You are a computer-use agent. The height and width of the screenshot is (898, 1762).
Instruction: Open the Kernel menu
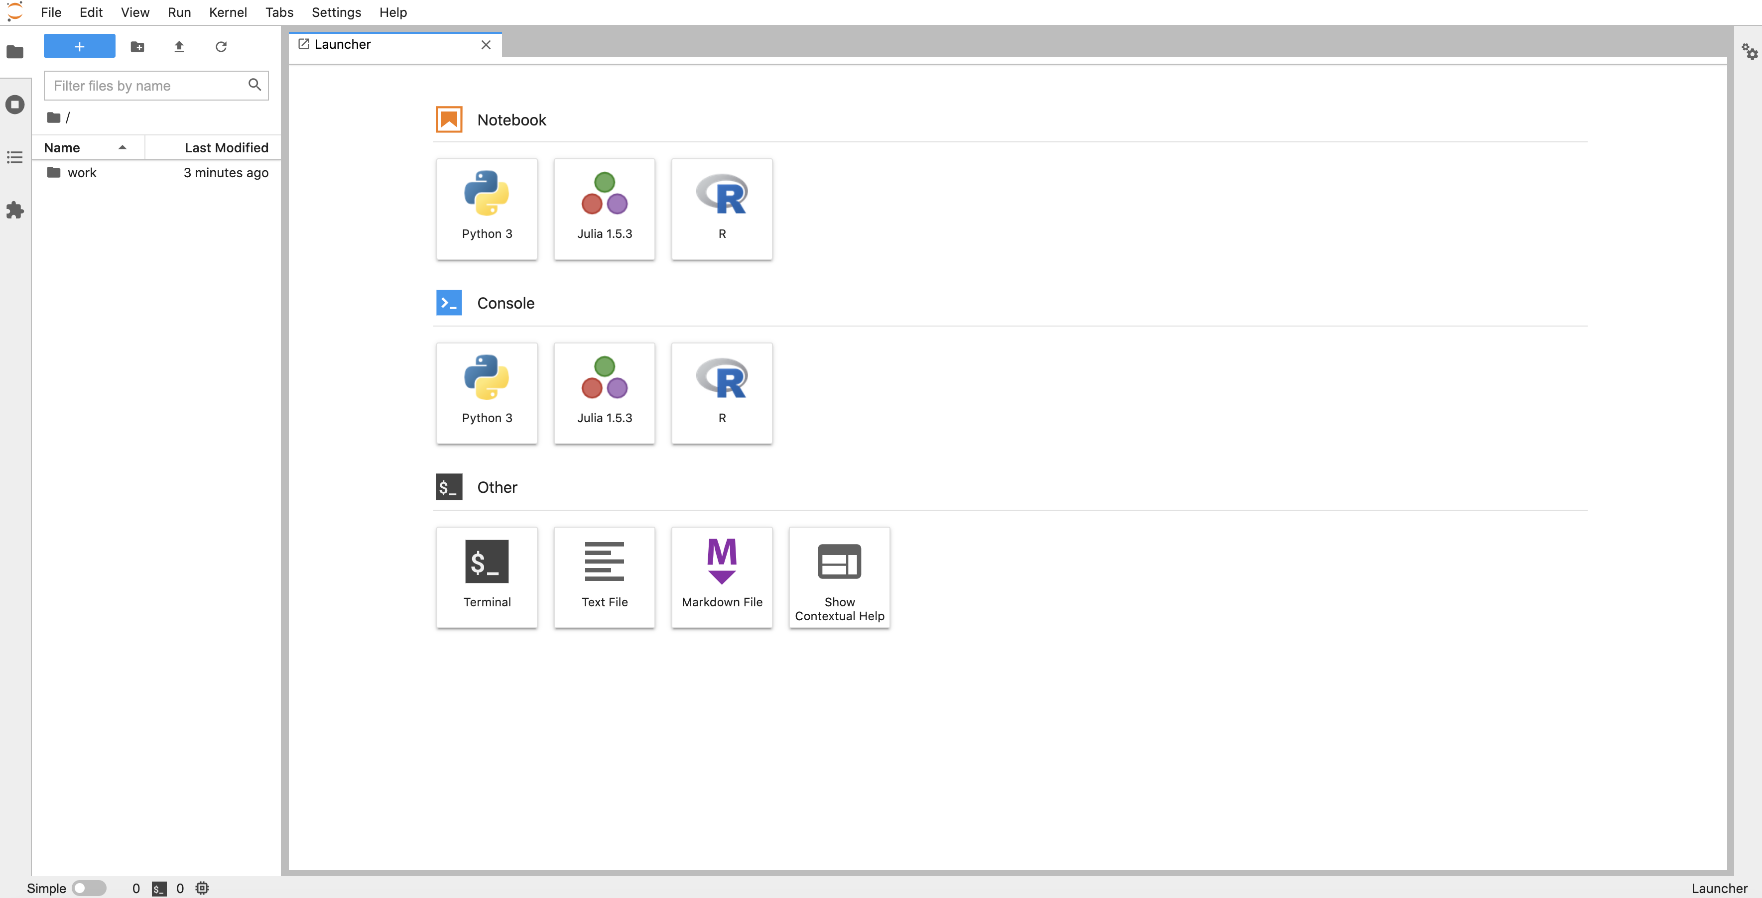[x=228, y=12]
